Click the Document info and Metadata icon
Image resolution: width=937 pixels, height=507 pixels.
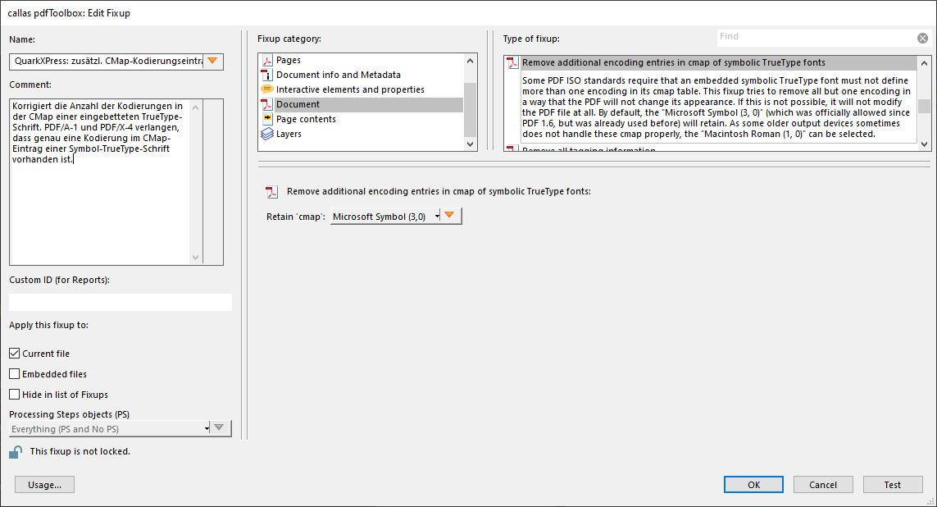(267, 75)
